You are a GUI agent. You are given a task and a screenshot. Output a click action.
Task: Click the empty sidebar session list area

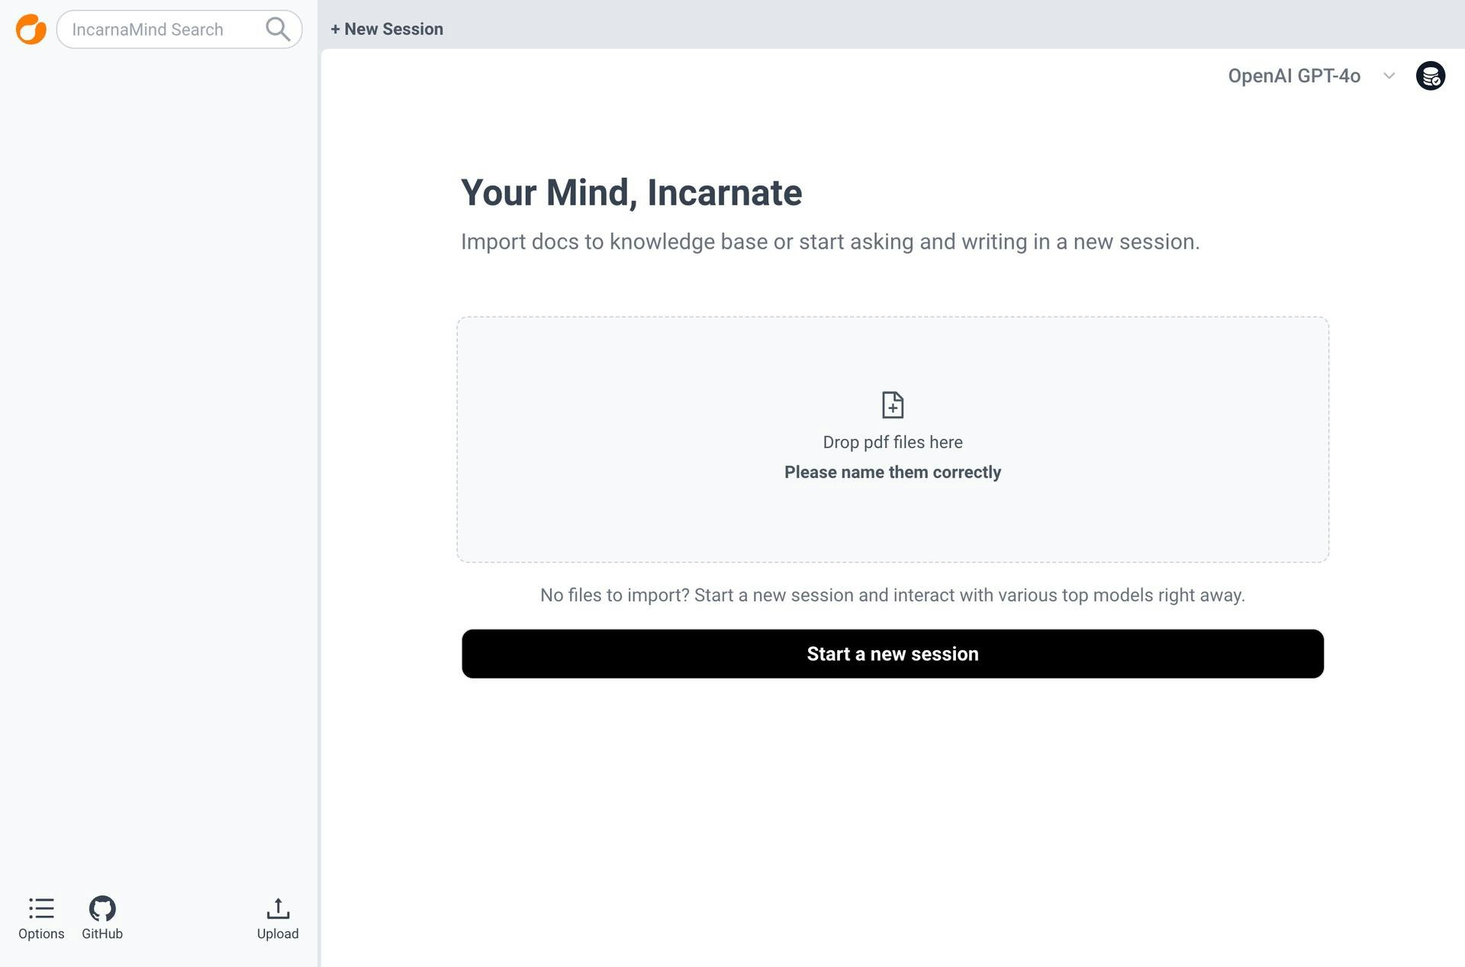click(x=157, y=458)
